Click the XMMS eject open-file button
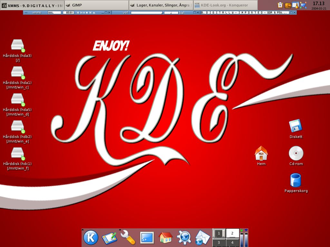The image size is (330, 247). [x=94, y=13]
